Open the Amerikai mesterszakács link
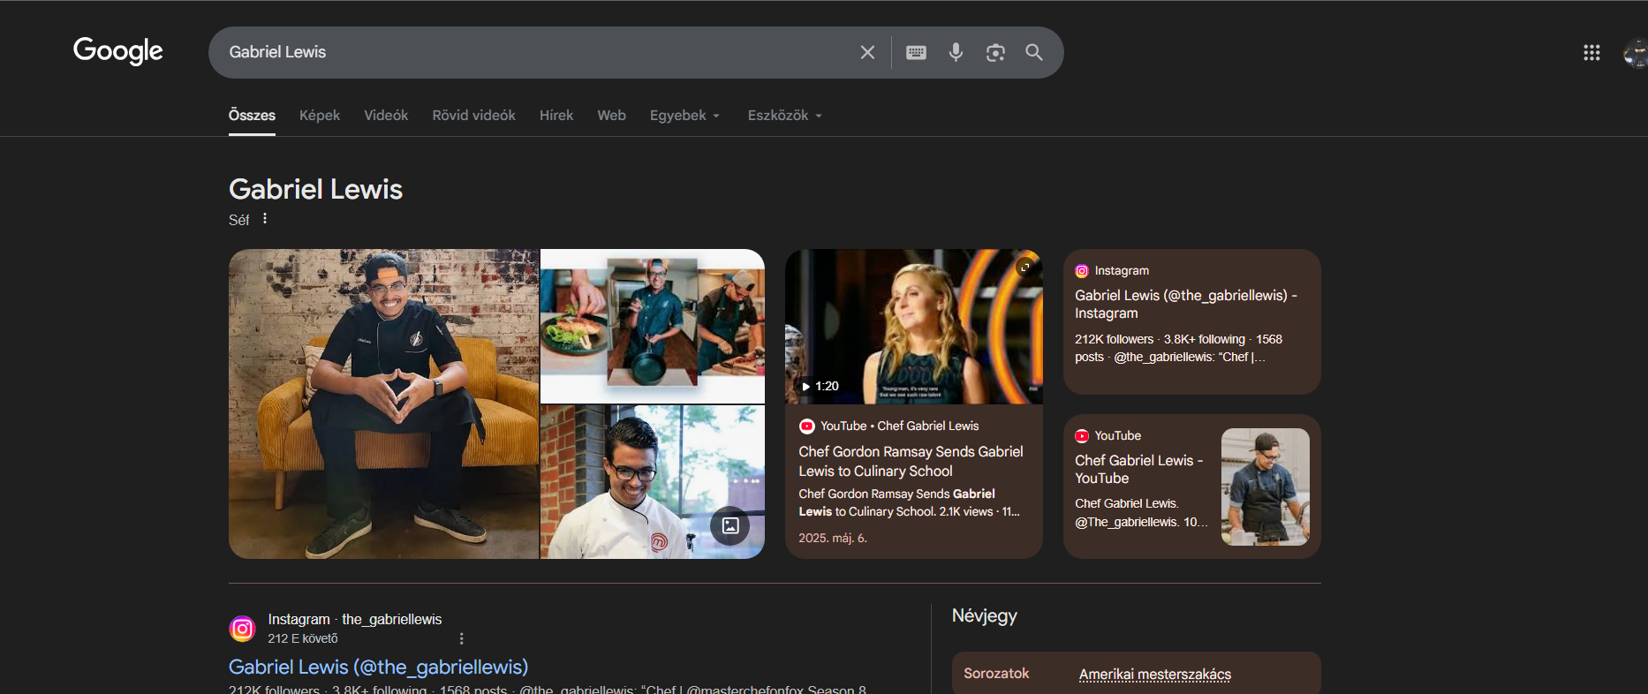The height and width of the screenshot is (694, 1648). (x=1154, y=674)
